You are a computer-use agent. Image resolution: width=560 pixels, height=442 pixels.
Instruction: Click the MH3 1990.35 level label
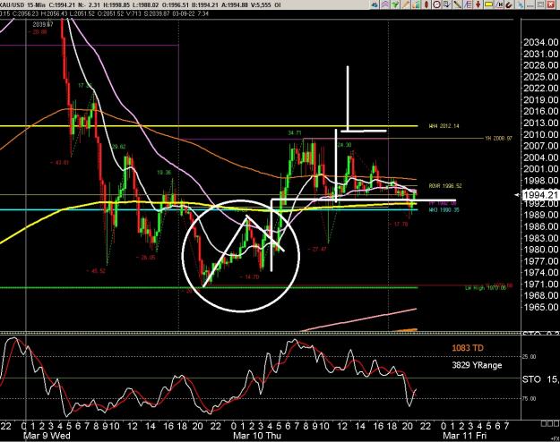coord(444,210)
